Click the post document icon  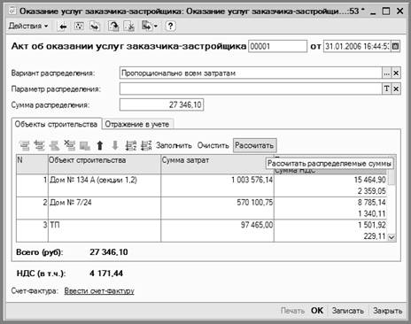click(x=113, y=27)
